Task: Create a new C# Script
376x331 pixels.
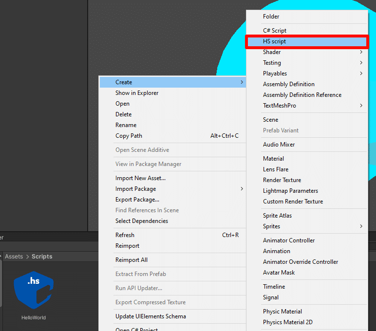Action: 307,31
